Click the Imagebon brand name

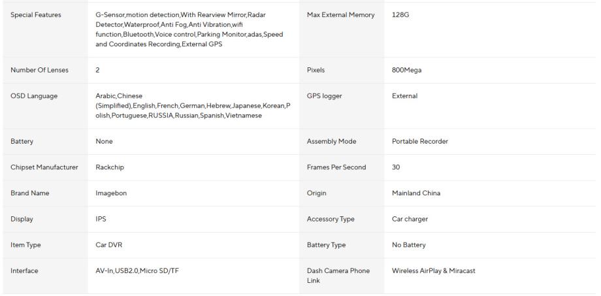pyautogui.click(x=111, y=193)
